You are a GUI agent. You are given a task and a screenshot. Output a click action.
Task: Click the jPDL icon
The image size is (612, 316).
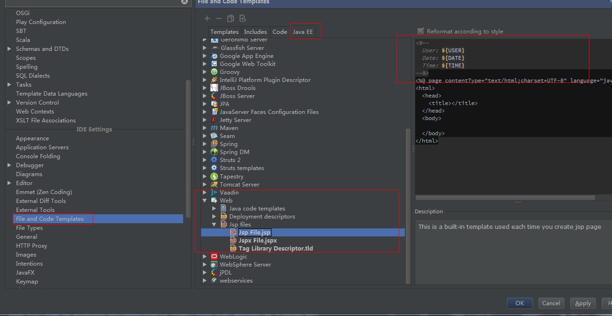214,272
